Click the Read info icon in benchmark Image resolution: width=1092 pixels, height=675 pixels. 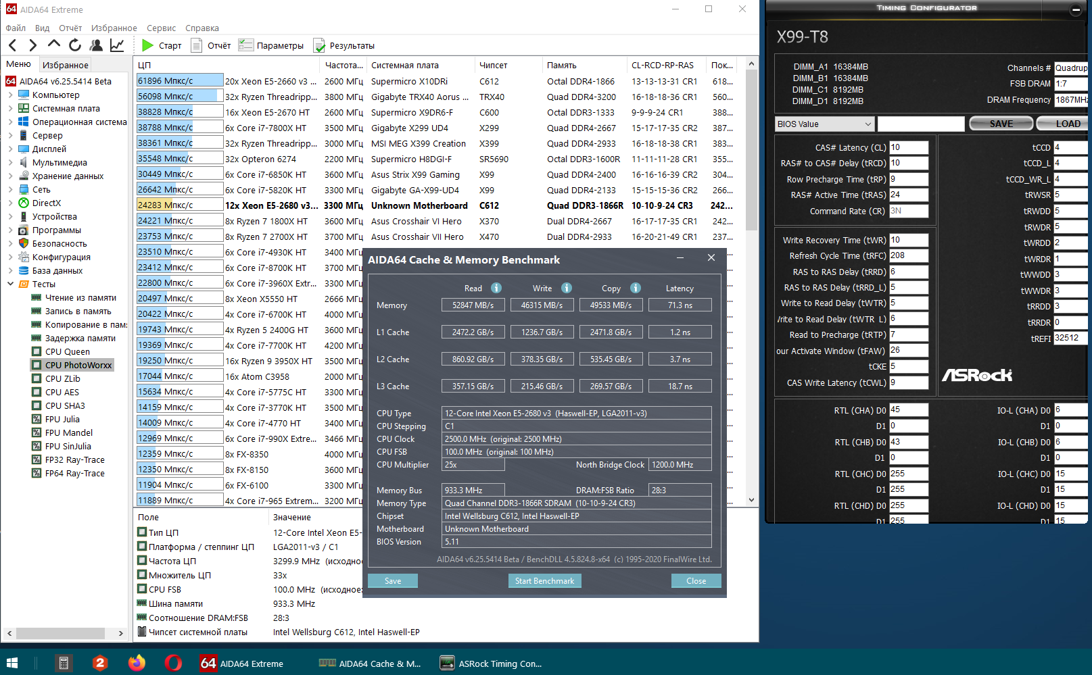(x=496, y=288)
